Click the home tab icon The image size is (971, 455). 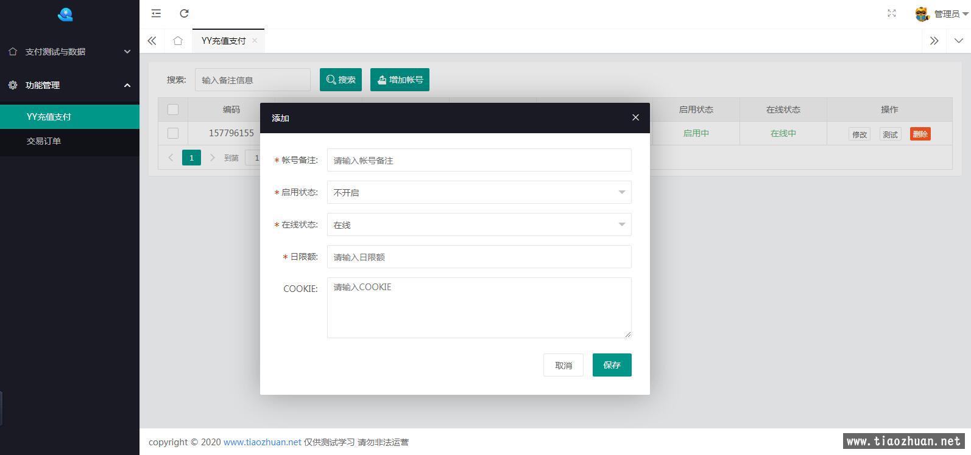pyautogui.click(x=177, y=41)
